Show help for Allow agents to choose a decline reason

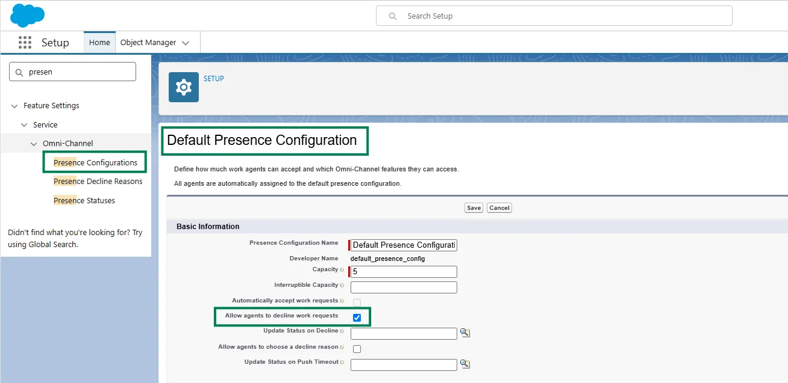click(342, 347)
